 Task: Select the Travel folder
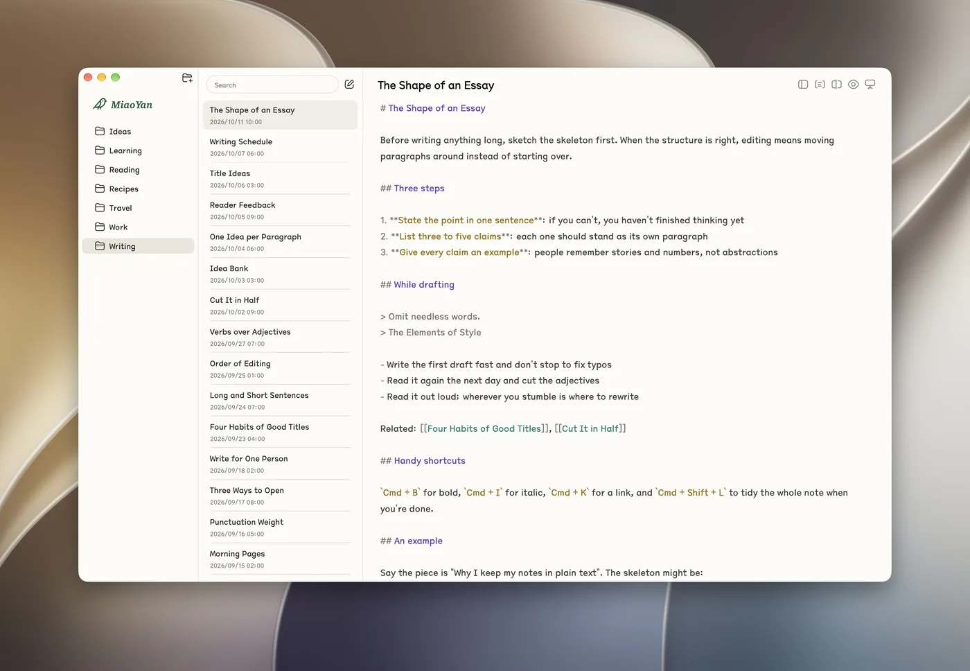point(138,208)
